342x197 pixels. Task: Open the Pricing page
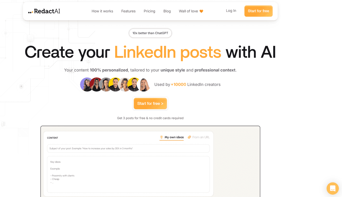point(149,11)
